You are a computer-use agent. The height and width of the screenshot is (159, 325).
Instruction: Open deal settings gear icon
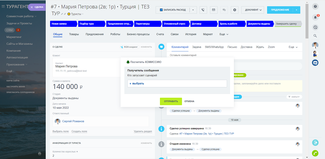point(235,10)
